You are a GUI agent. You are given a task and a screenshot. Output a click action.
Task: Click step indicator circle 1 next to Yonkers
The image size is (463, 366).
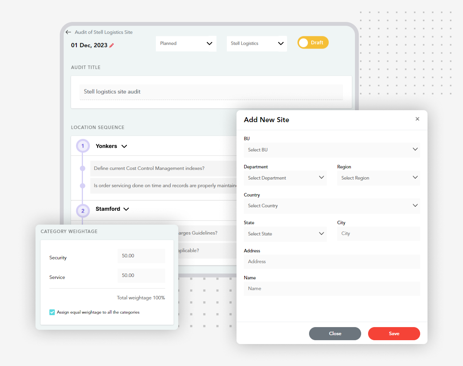83,146
